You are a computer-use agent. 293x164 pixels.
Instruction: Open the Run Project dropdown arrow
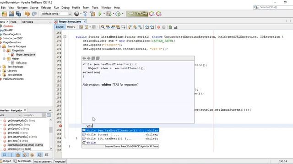(x=104, y=14)
